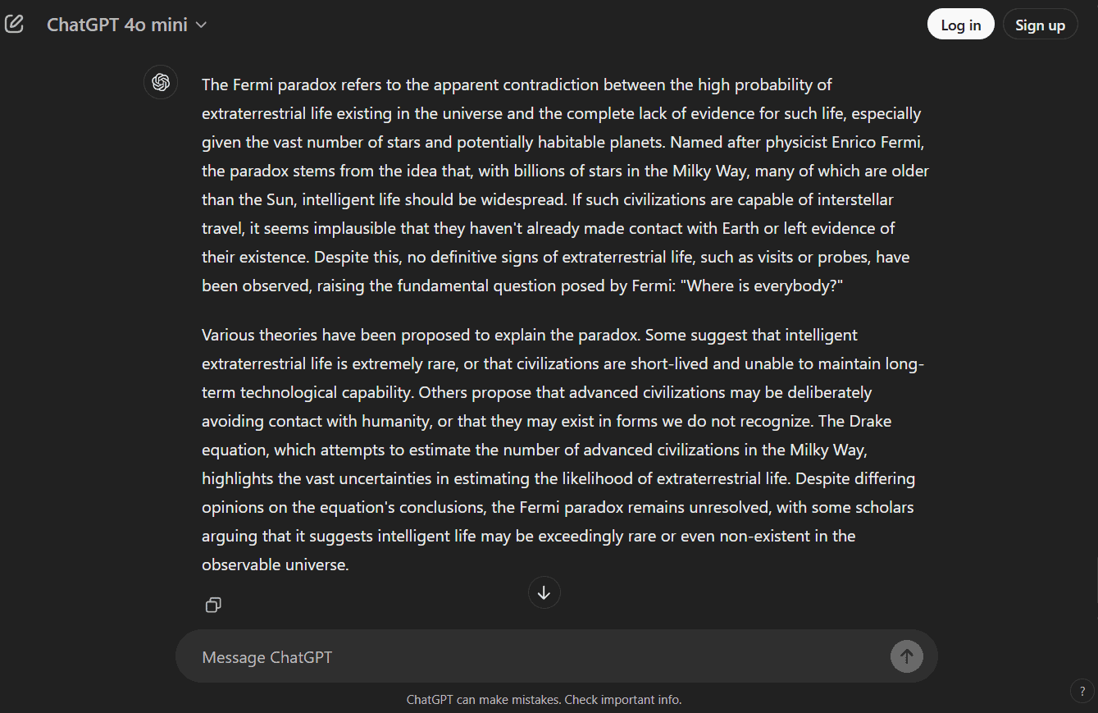
Task: Start a new chat with the compose icon
Action: pos(15,25)
